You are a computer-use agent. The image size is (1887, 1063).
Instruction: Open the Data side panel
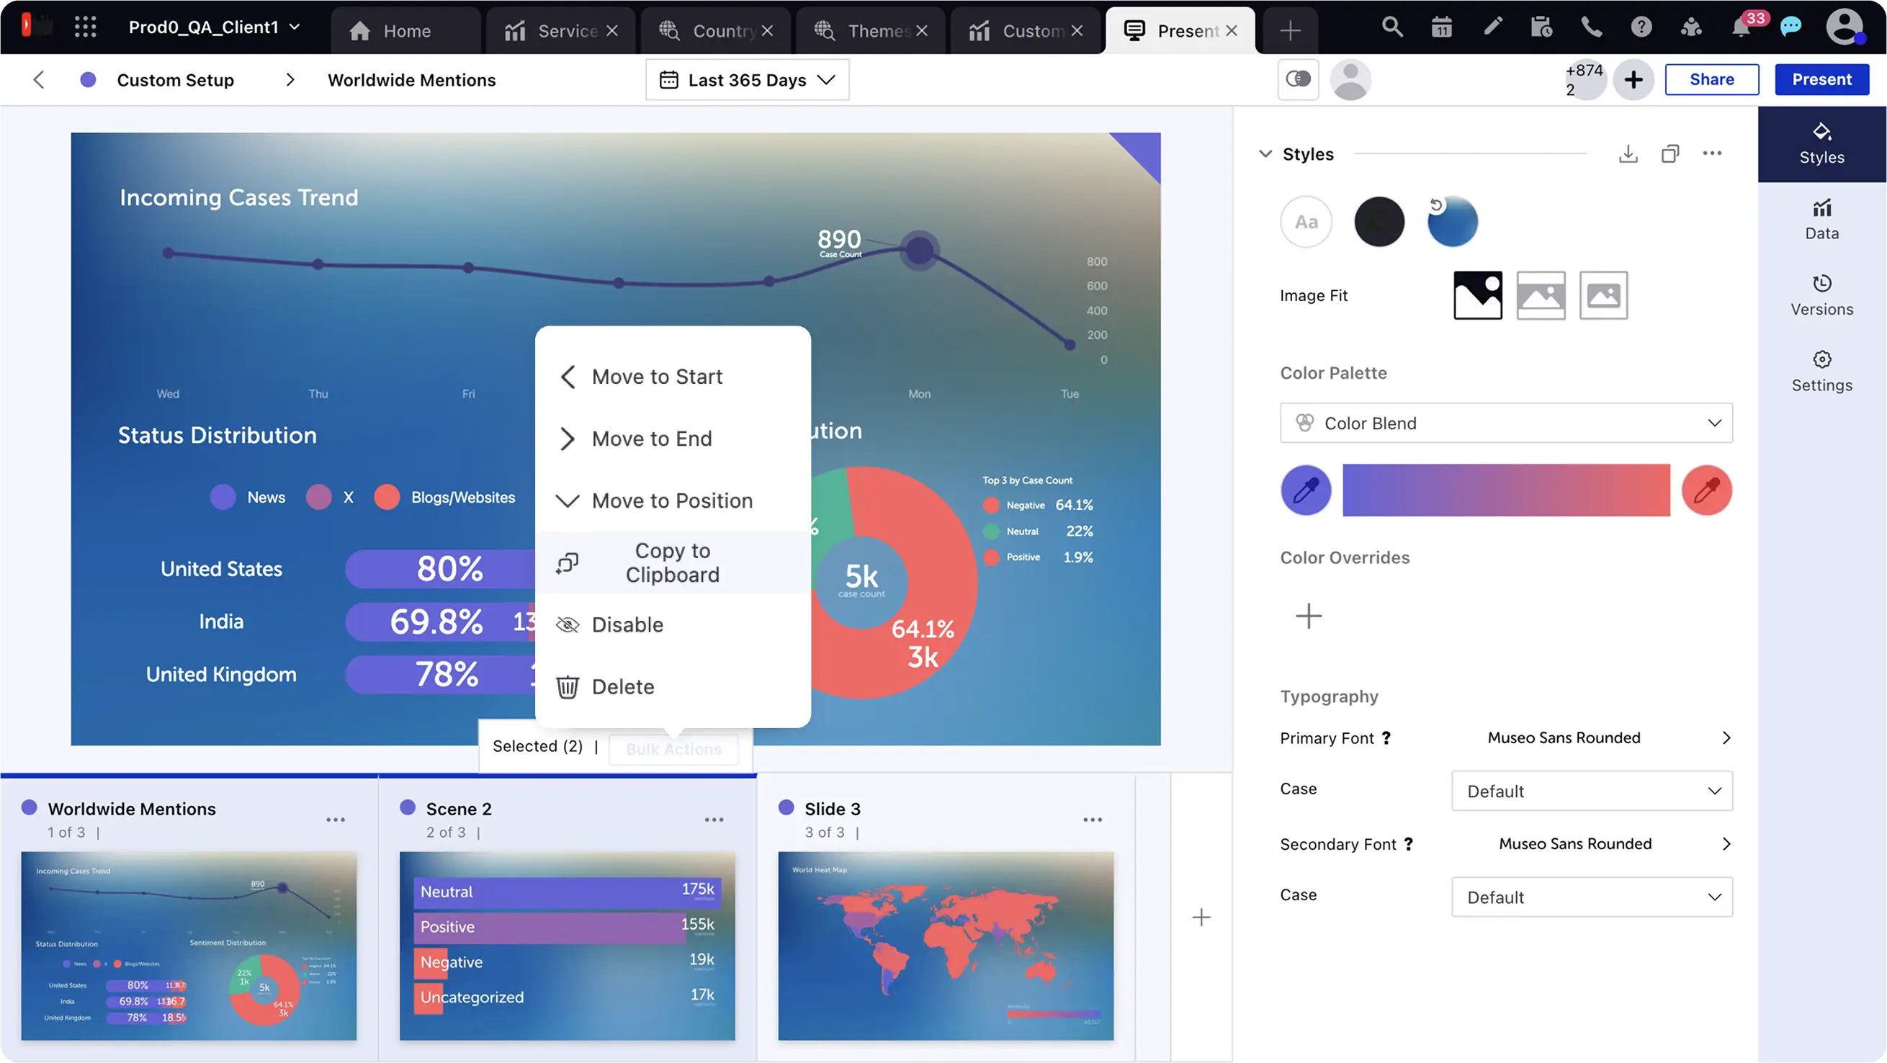1821,219
